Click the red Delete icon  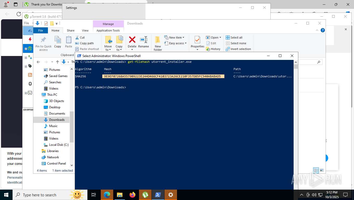point(132,40)
